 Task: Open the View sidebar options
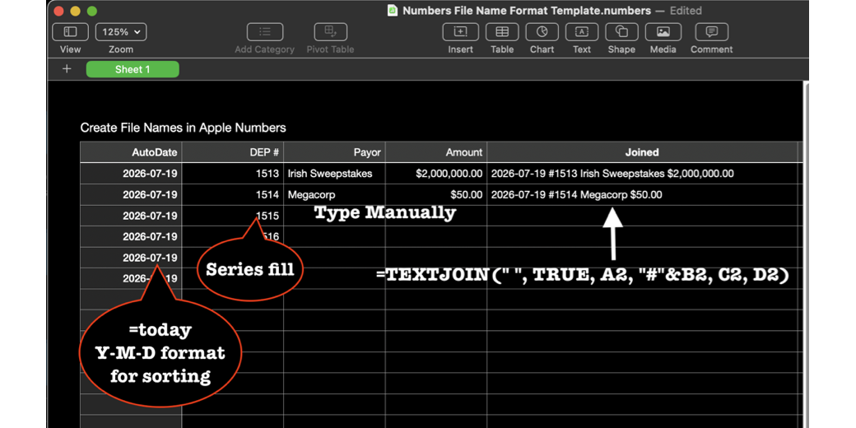(x=70, y=32)
